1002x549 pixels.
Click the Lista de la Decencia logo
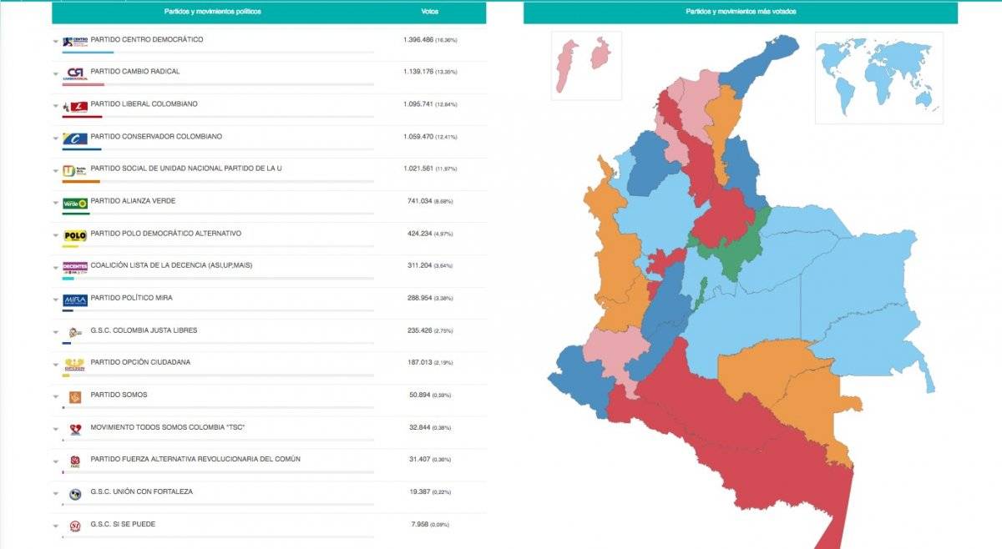coord(75,266)
